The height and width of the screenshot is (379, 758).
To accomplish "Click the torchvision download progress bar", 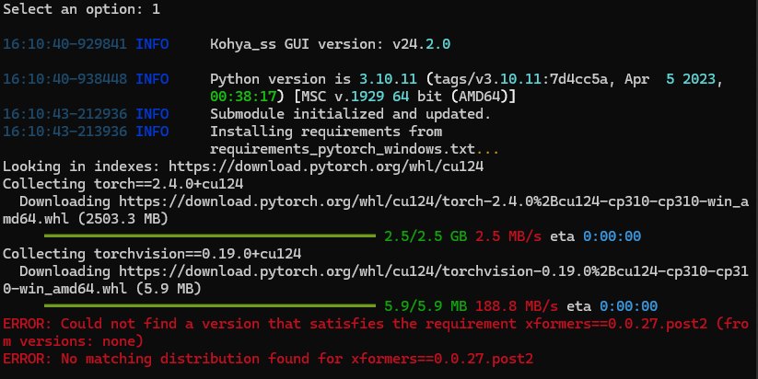I will coord(210,306).
